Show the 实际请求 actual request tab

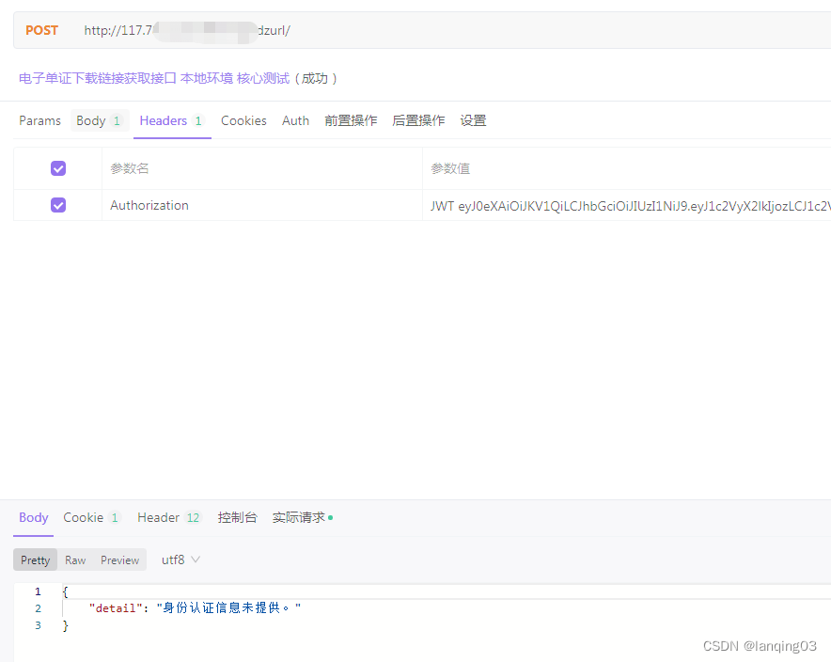tap(297, 517)
